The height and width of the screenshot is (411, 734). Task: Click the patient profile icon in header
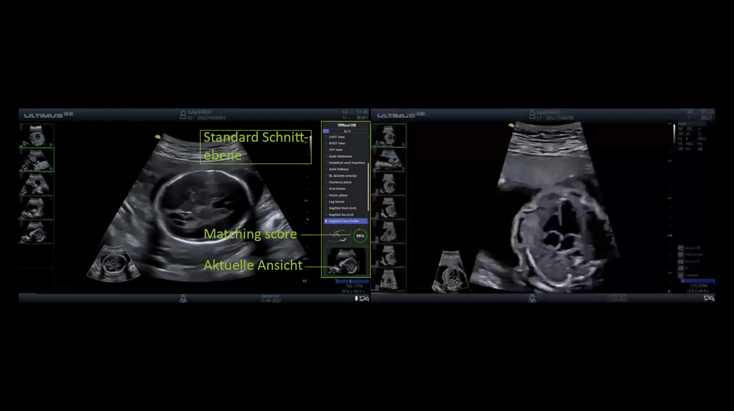click(x=183, y=115)
